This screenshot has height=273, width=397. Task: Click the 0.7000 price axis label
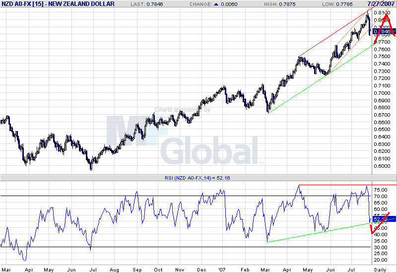pyautogui.click(x=382, y=93)
